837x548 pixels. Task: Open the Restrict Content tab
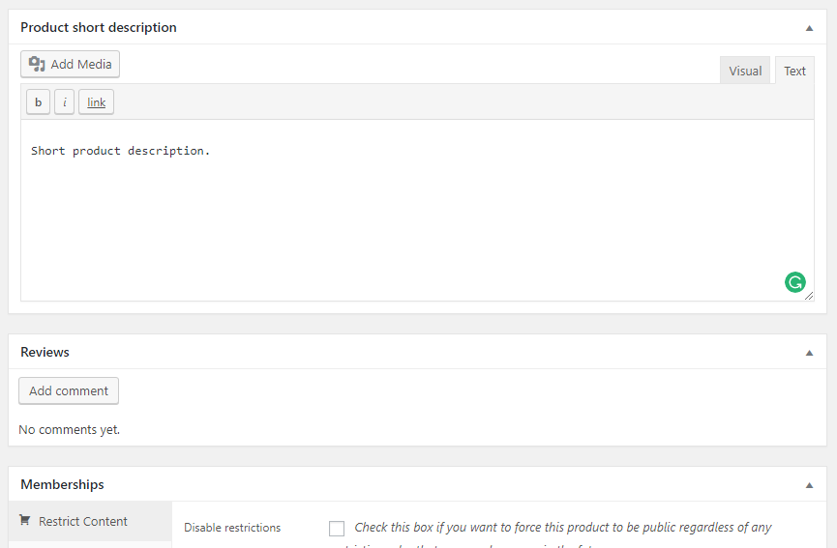pyautogui.click(x=90, y=521)
